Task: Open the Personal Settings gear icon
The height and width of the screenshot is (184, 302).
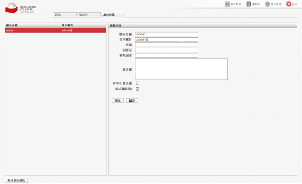Action: (x=268, y=4)
